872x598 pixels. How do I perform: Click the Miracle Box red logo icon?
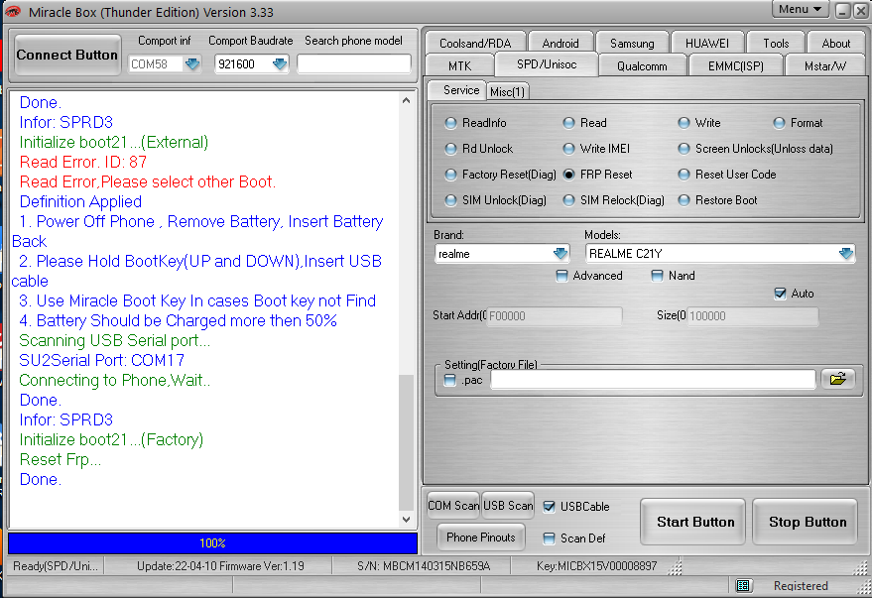click(x=12, y=11)
